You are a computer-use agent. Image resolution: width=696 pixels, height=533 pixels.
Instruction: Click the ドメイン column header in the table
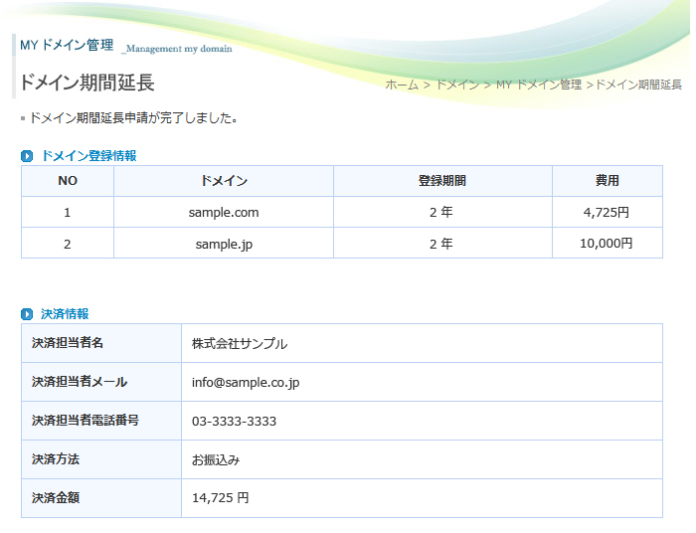pos(224,181)
